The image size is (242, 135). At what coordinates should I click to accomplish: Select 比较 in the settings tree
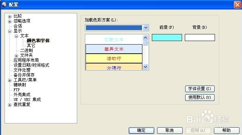pyautogui.click(x=18, y=16)
